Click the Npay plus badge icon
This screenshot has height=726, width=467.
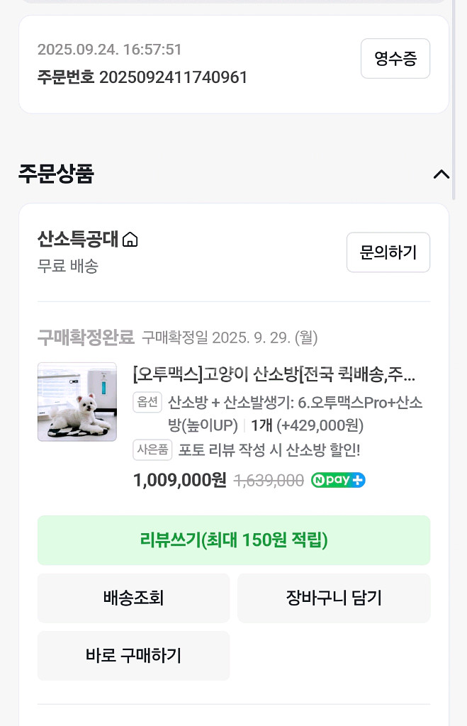pos(338,480)
